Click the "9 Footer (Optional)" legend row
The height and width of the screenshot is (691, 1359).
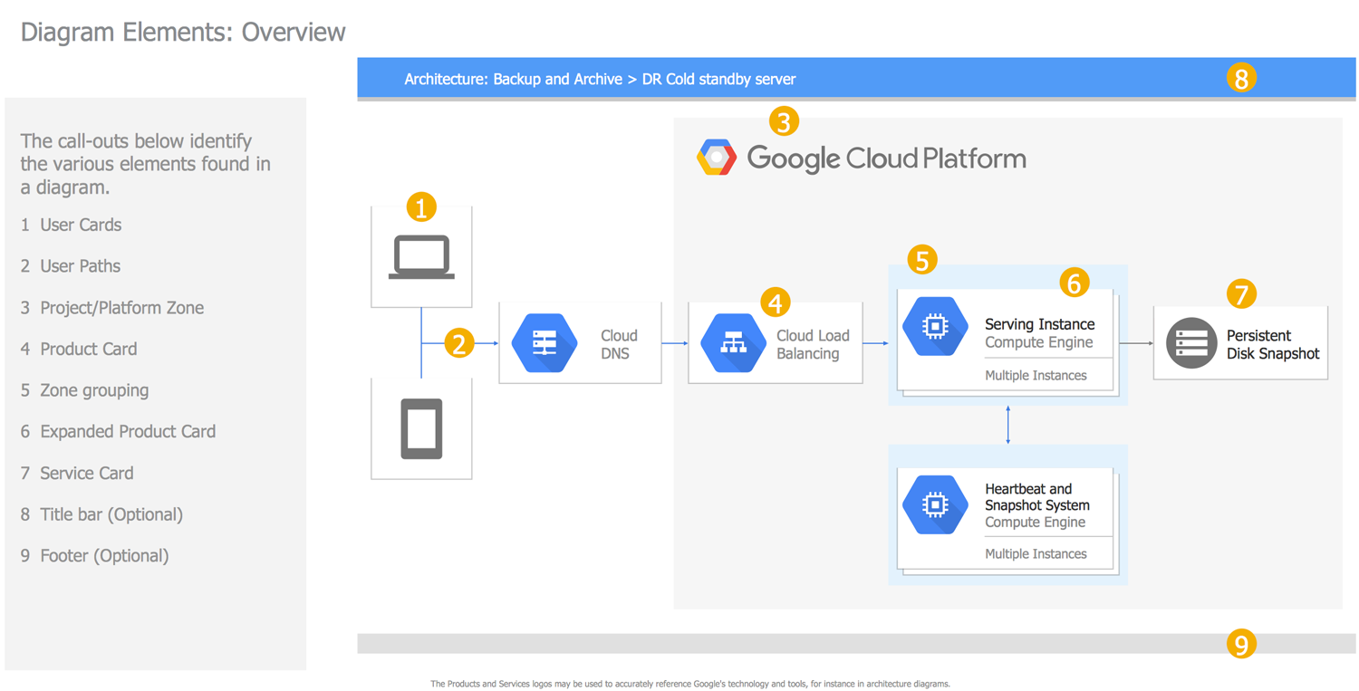tap(94, 556)
